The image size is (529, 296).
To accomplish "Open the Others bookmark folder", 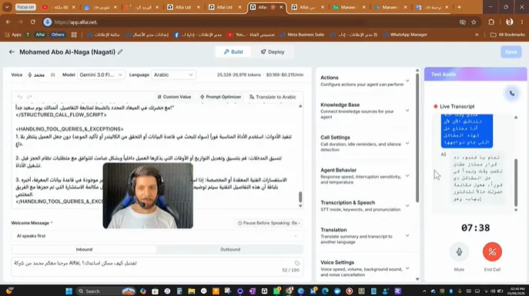I will [58, 35].
